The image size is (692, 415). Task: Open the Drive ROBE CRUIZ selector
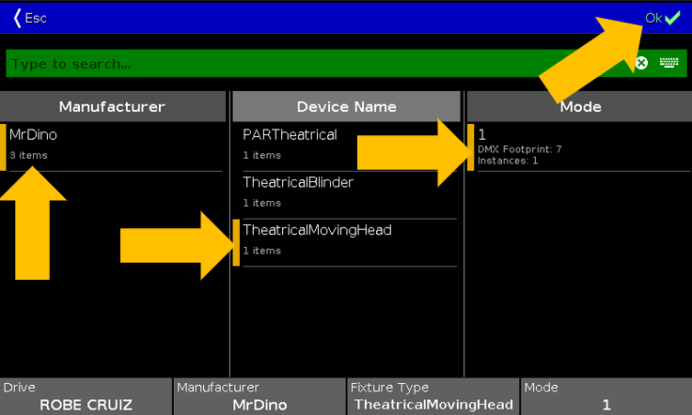click(x=86, y=396)
